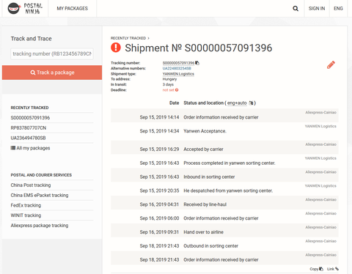Click the Link chain icon
The width and height of the screenshot is (352, 274).
pos(337,269)
